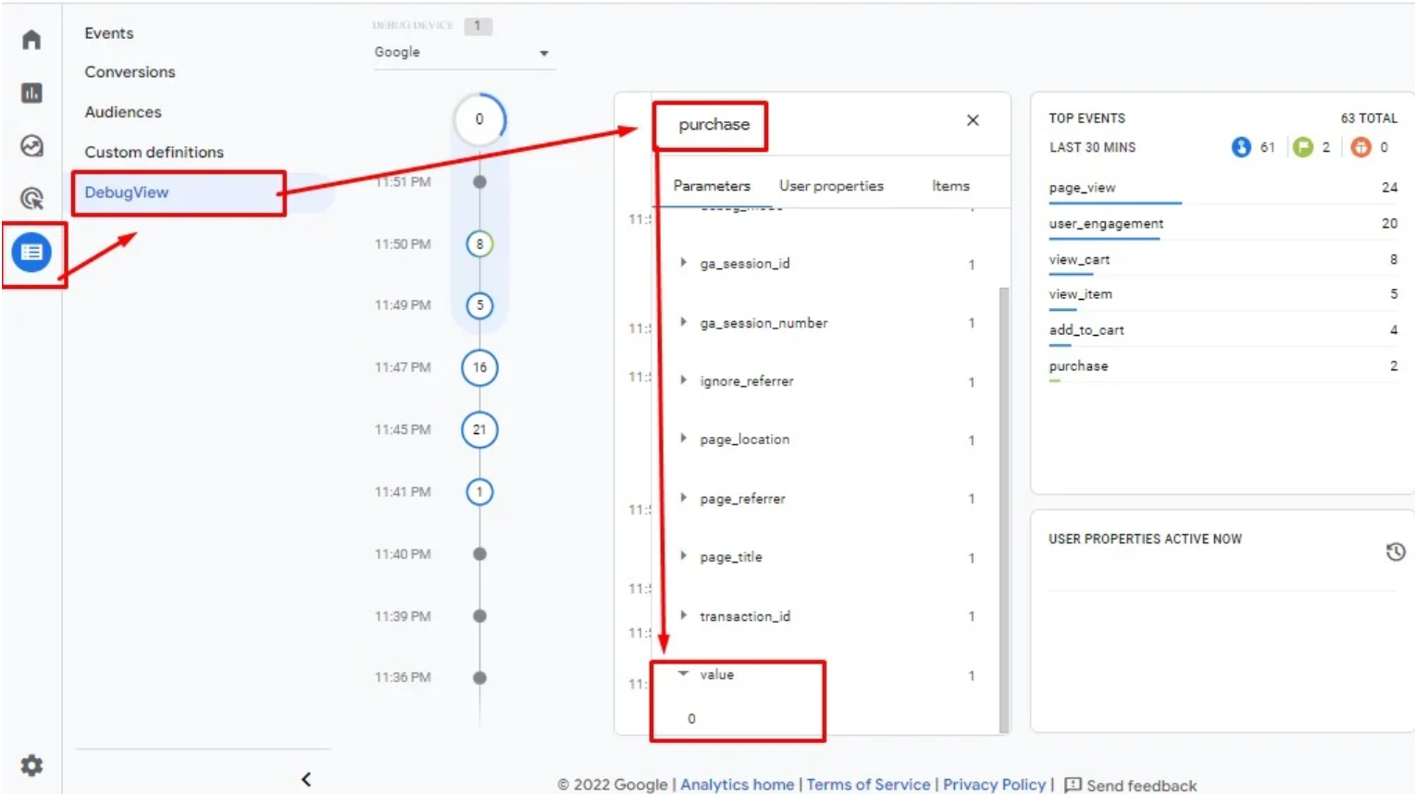
Task: Select the Configure list icon
Action: pos(31,252)
